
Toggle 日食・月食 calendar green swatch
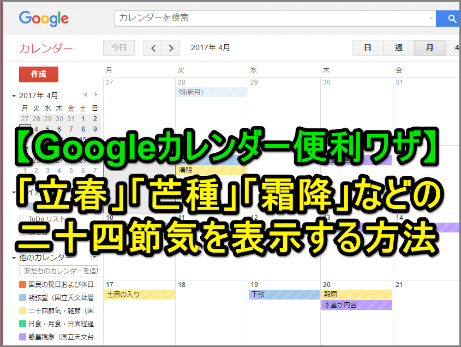pyautogui.click(x=22, y=324)
